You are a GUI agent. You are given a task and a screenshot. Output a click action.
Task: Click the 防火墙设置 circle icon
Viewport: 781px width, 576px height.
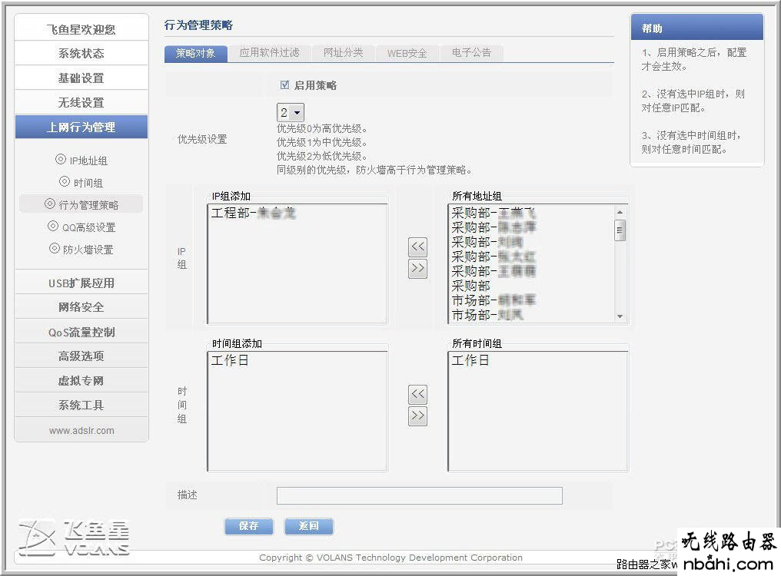coord(55,249)
